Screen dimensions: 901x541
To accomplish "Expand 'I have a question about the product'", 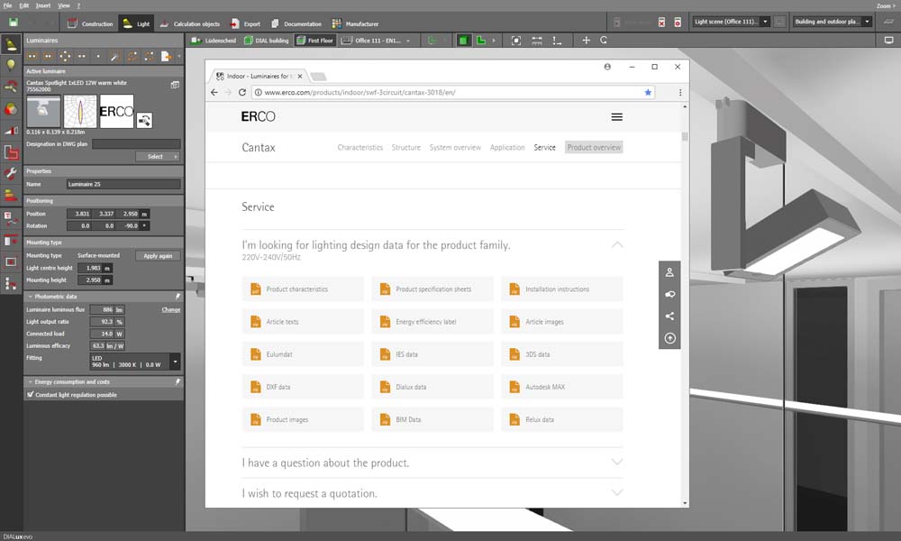I will [432, 463].
